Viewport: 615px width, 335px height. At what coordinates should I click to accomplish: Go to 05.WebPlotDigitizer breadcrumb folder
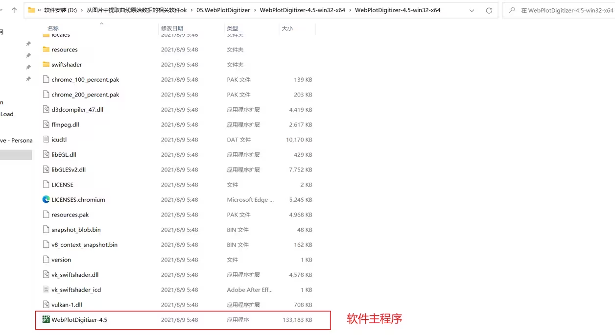223,10
